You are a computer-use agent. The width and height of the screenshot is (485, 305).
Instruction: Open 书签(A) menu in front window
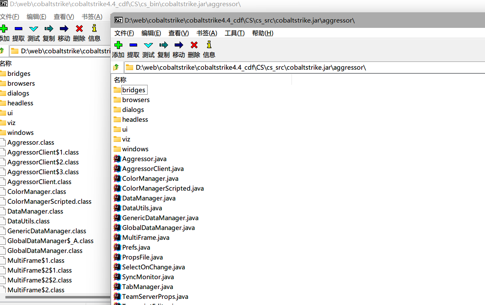point(207,33)
